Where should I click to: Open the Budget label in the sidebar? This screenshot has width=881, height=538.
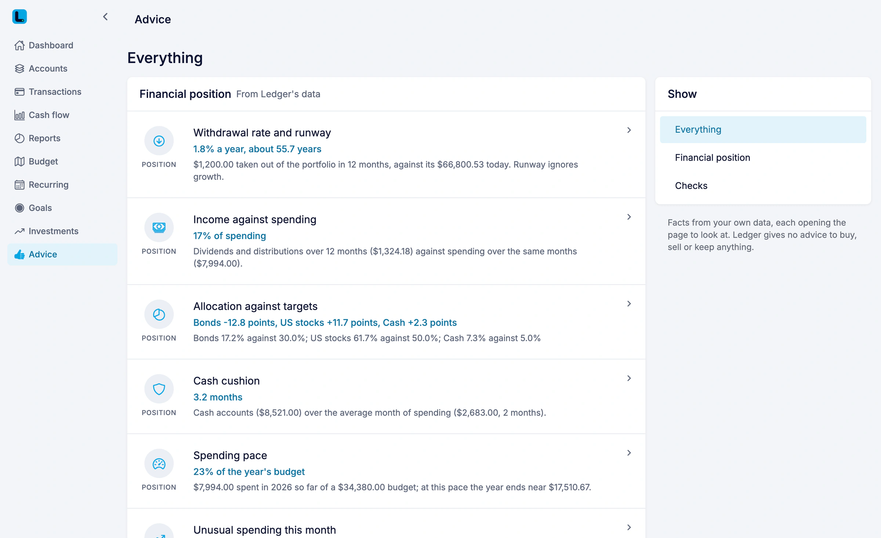43,161
